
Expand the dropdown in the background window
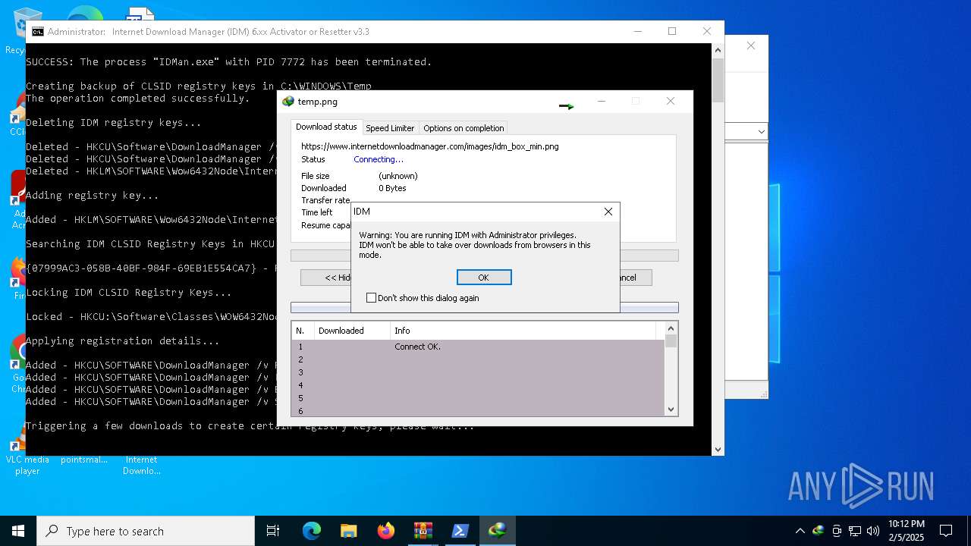click(x=761, y=132)
